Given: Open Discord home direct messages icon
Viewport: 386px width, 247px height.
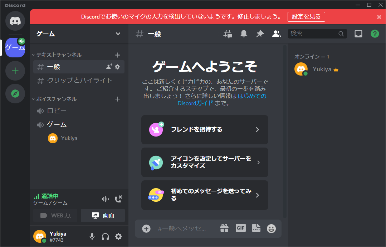Looking at the screenshot, I should click(15, 21).
